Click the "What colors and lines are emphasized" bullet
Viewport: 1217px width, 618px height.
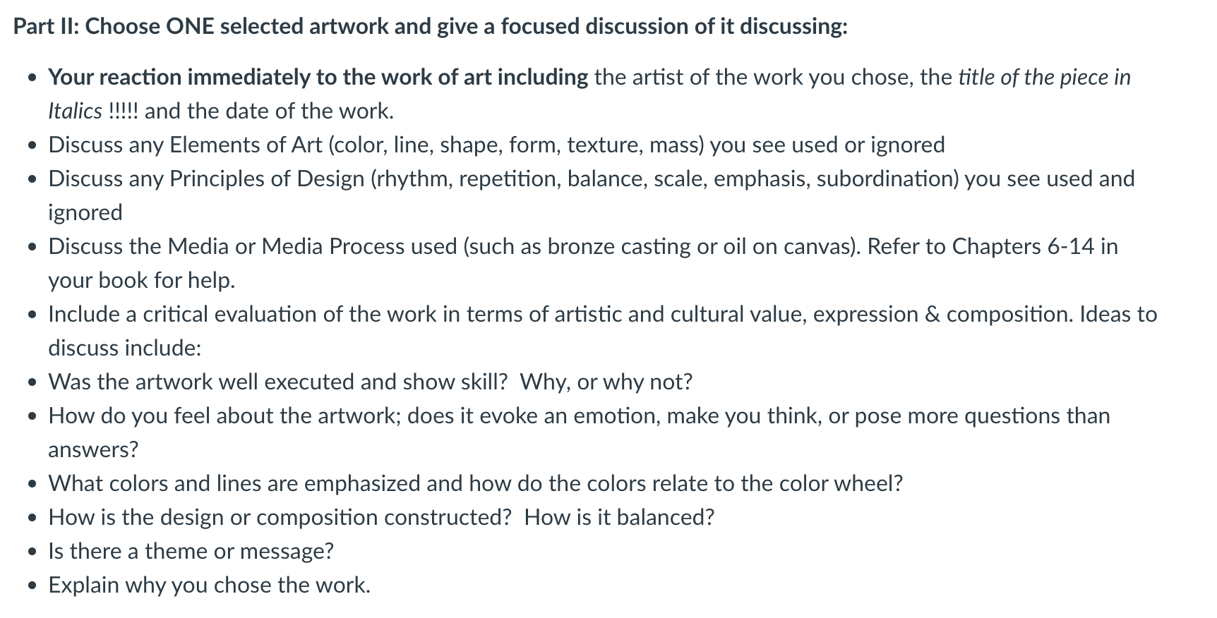[x=476, y=483]
